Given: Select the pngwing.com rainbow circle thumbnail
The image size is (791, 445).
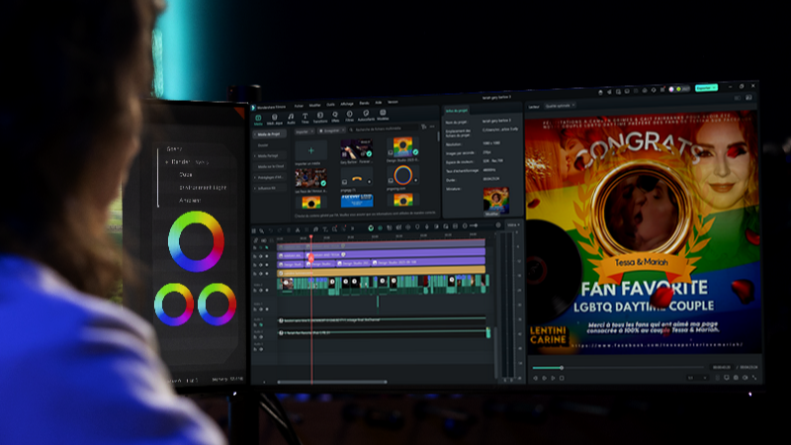Looking at the screenshot, I should click(x=403, y=175).
